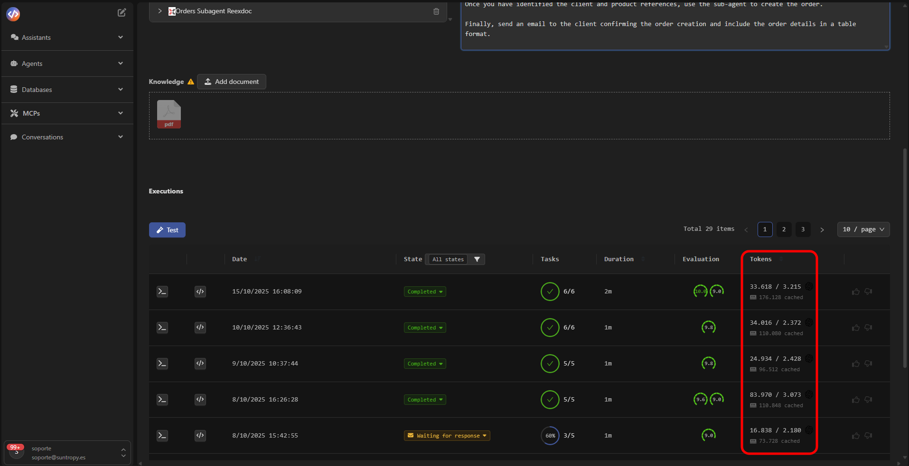
Task: Expand the Orders Subagent Reexdoc row
Action: (160, 11)
